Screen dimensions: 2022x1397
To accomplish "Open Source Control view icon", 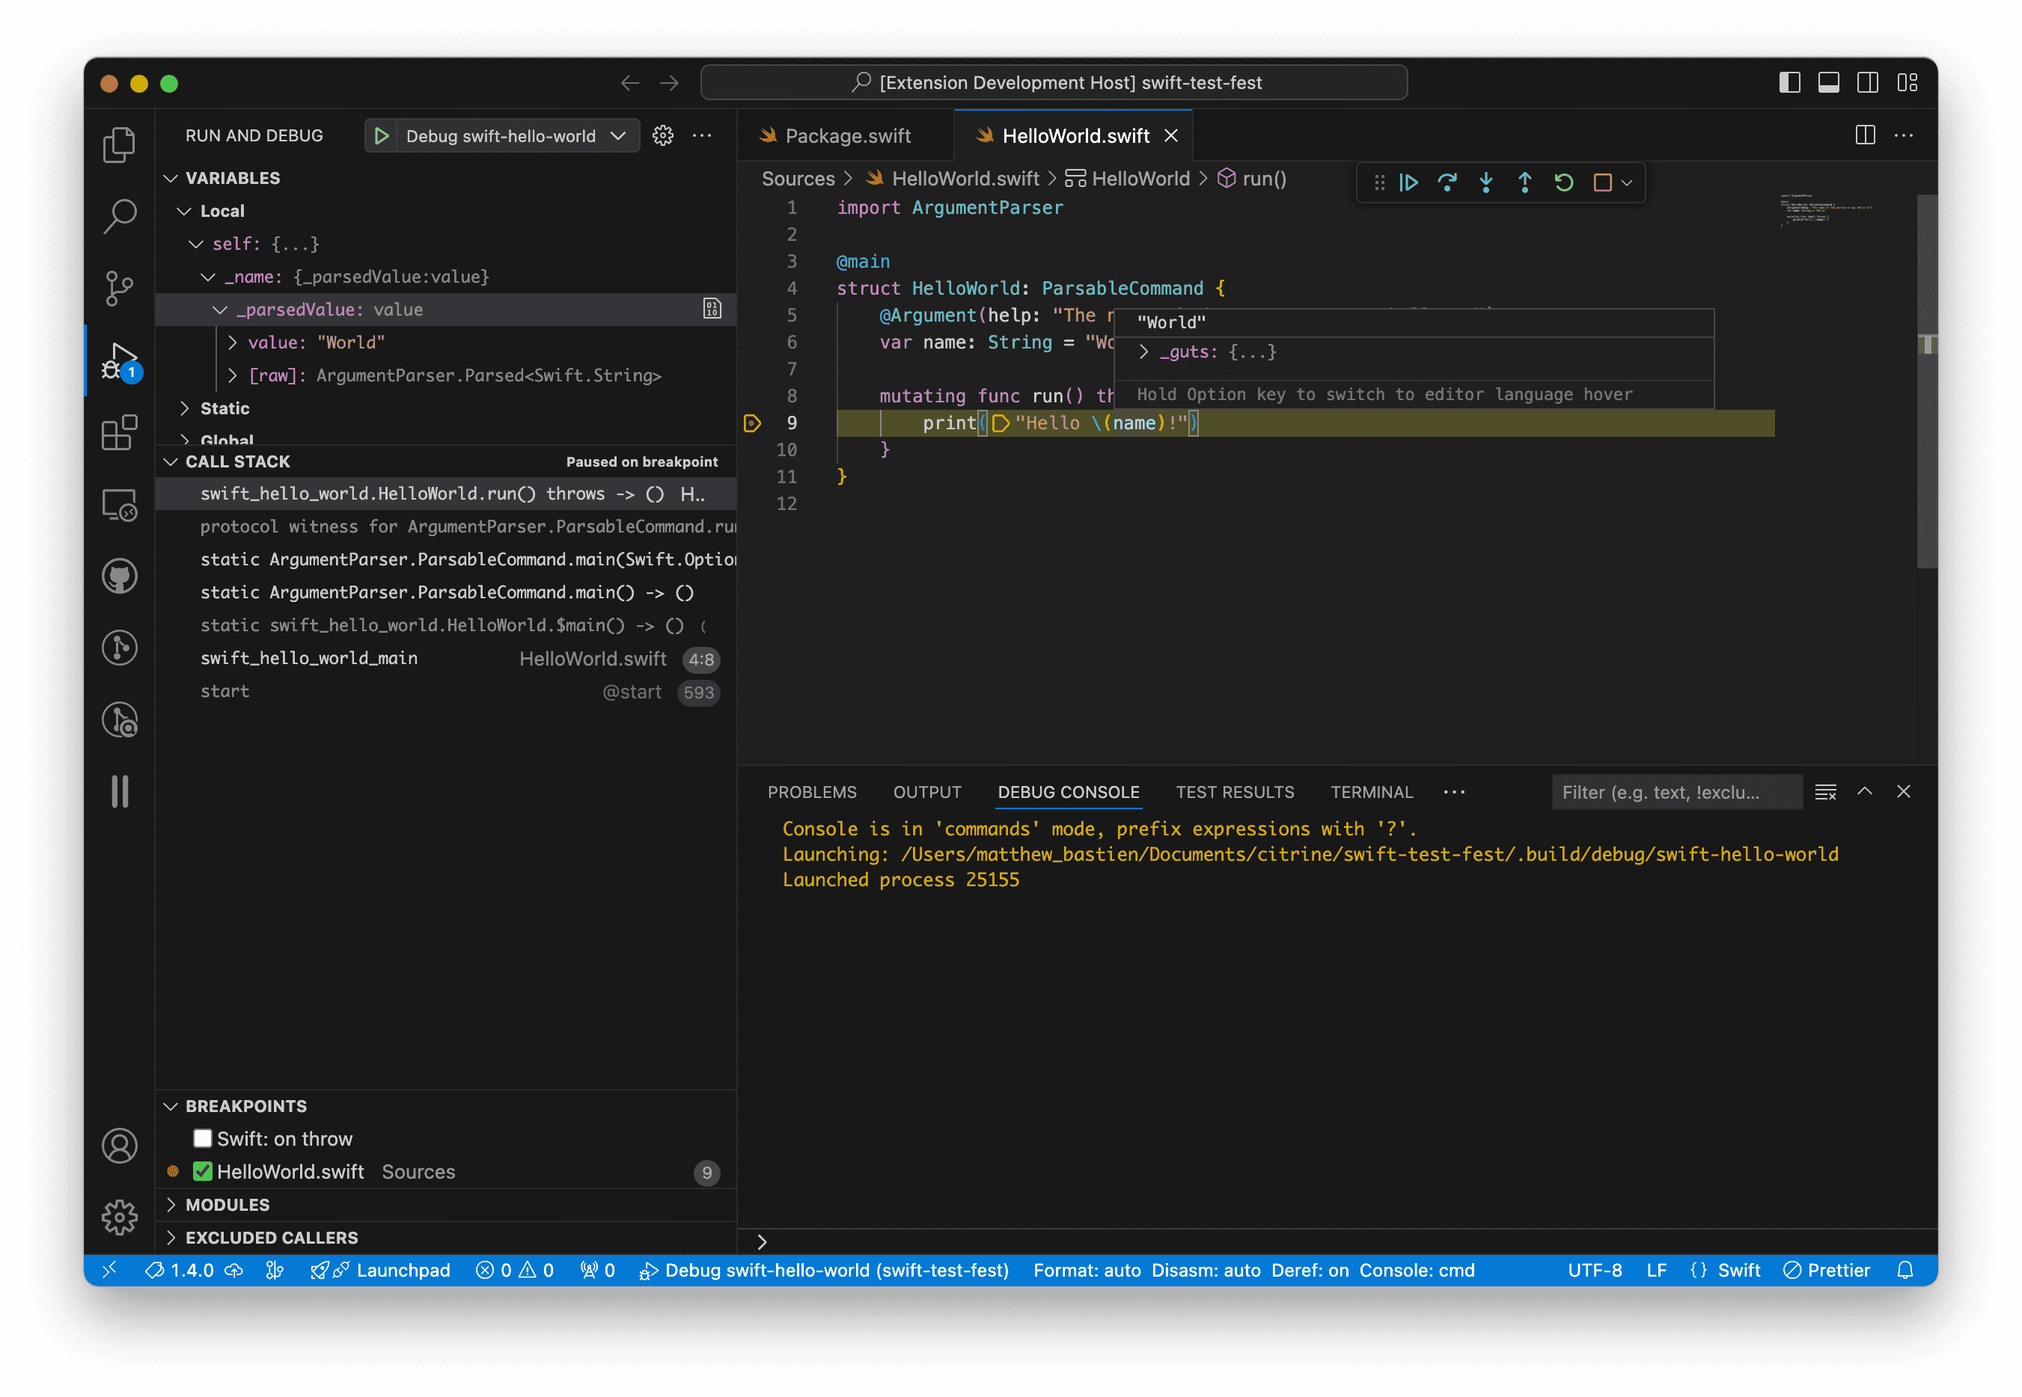I will click(119, 288).
